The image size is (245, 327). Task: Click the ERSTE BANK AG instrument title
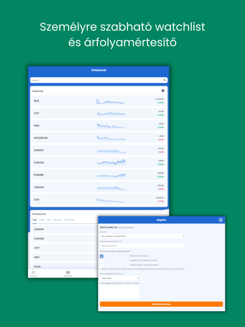pyautogui.click(x=108, y=227)
